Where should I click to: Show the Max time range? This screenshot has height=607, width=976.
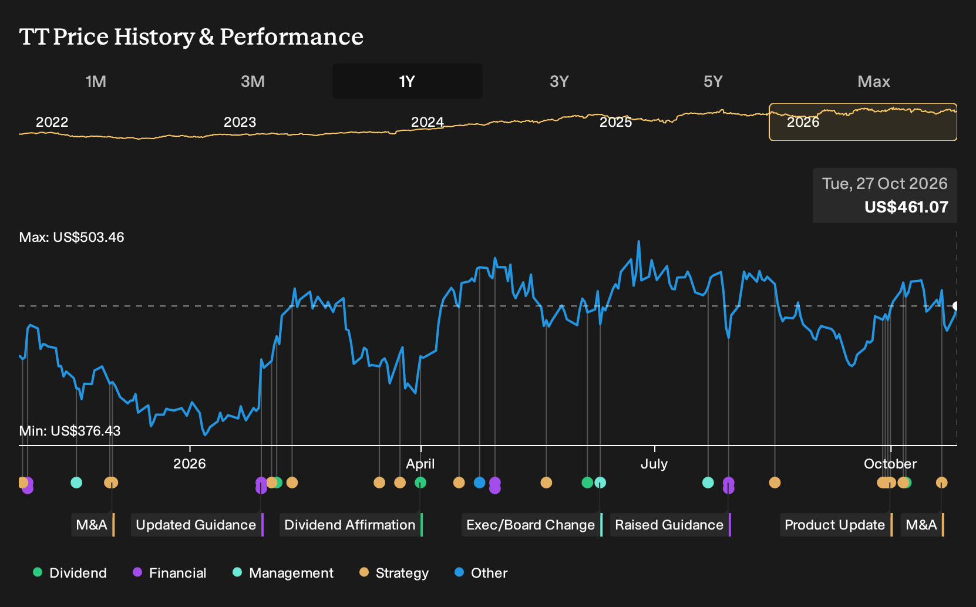pyautogui.click(x=874, y=81)
